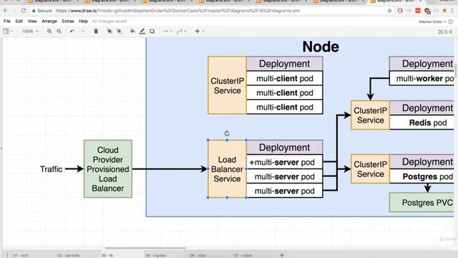
Task: Enter fullscreen mode using the expand icon
Action: click(x=441, y=32)
